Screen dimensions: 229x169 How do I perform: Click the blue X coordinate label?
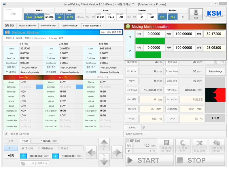click(x=23, y=156)
